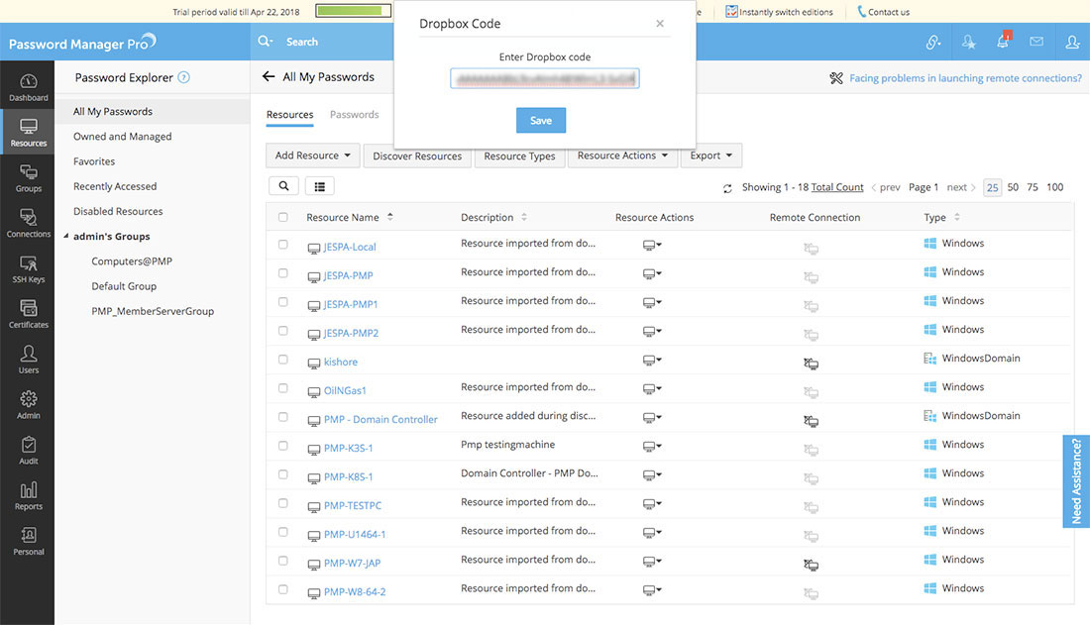Open the PMP-U1464-1 resource link

pyautogui.click(x=355, y=534)
